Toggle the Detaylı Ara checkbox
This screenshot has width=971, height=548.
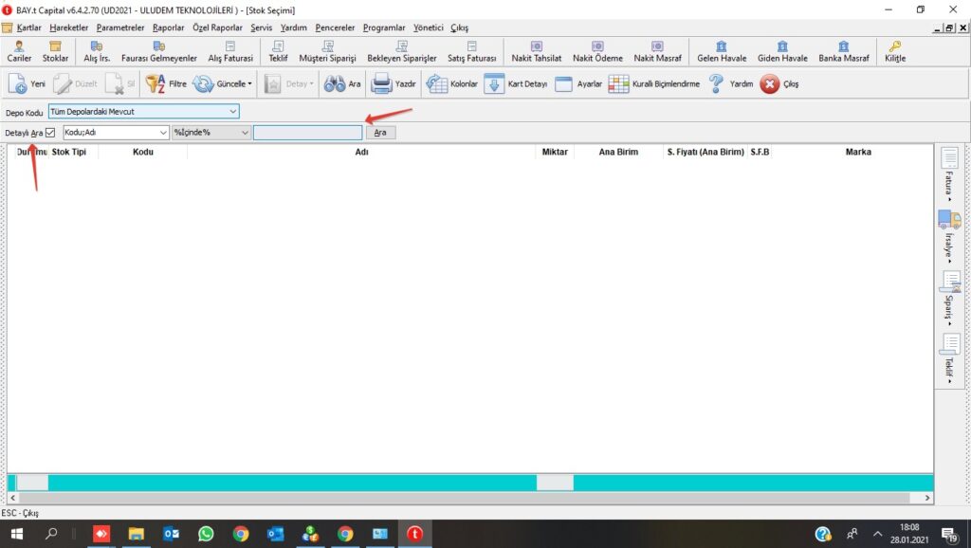(x=50, y=133)
